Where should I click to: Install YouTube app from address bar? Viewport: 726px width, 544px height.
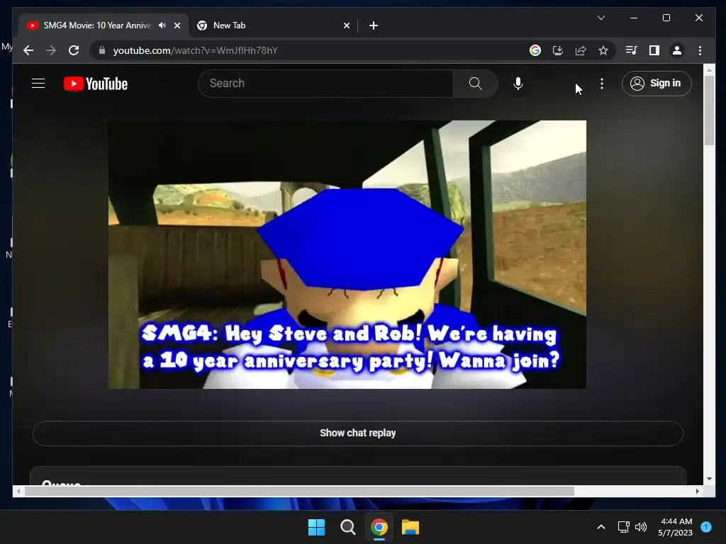pyautogui.click(x=558, y=50)
